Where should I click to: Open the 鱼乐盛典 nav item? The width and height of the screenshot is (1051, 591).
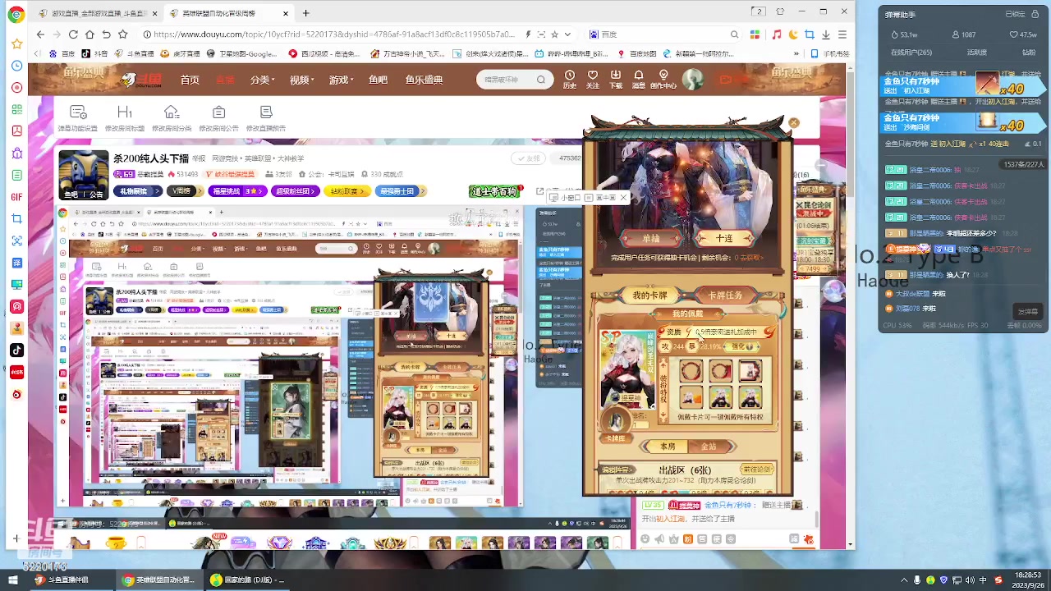(x=424, y=80)
